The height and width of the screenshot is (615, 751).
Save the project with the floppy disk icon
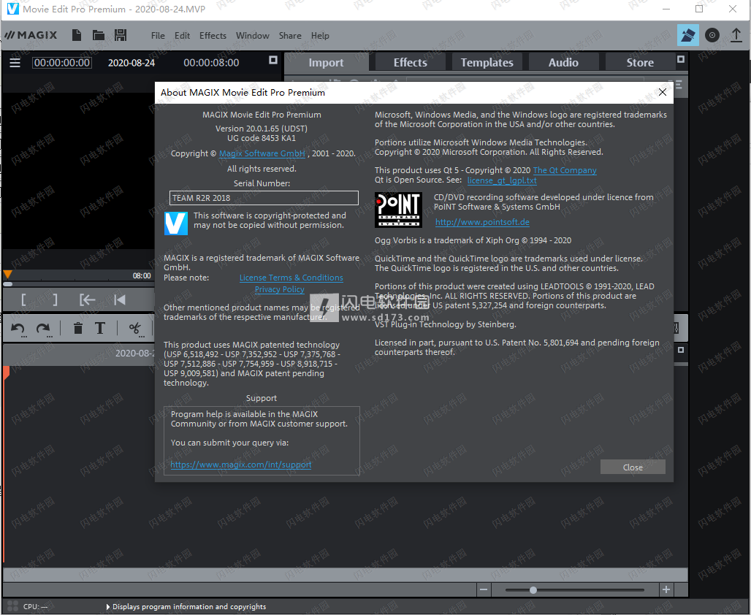(121, 36)
